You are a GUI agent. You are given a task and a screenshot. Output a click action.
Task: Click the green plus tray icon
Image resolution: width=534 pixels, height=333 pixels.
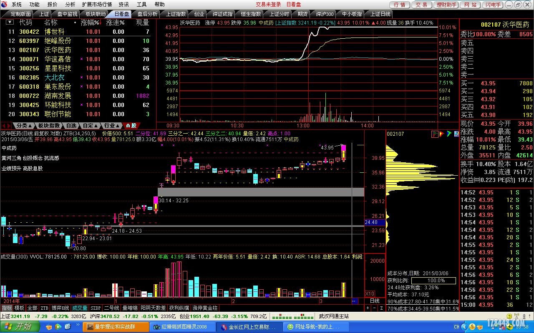[x=510, y=327]
